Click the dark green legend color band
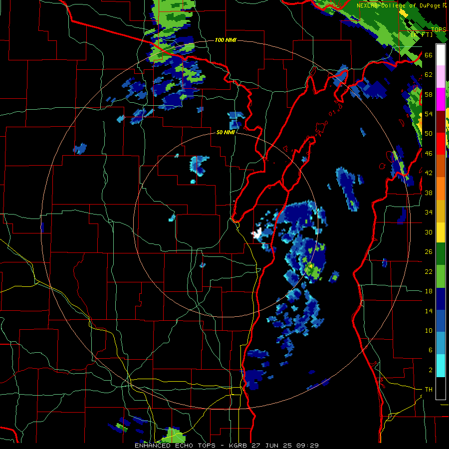 441,254
